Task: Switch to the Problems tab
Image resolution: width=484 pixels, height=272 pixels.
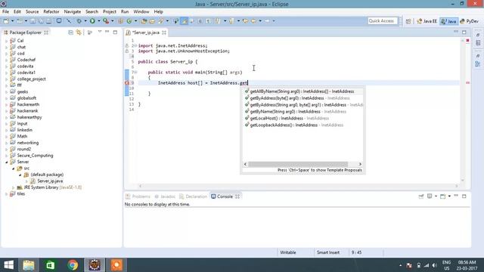Action: (x=138, y=196)
